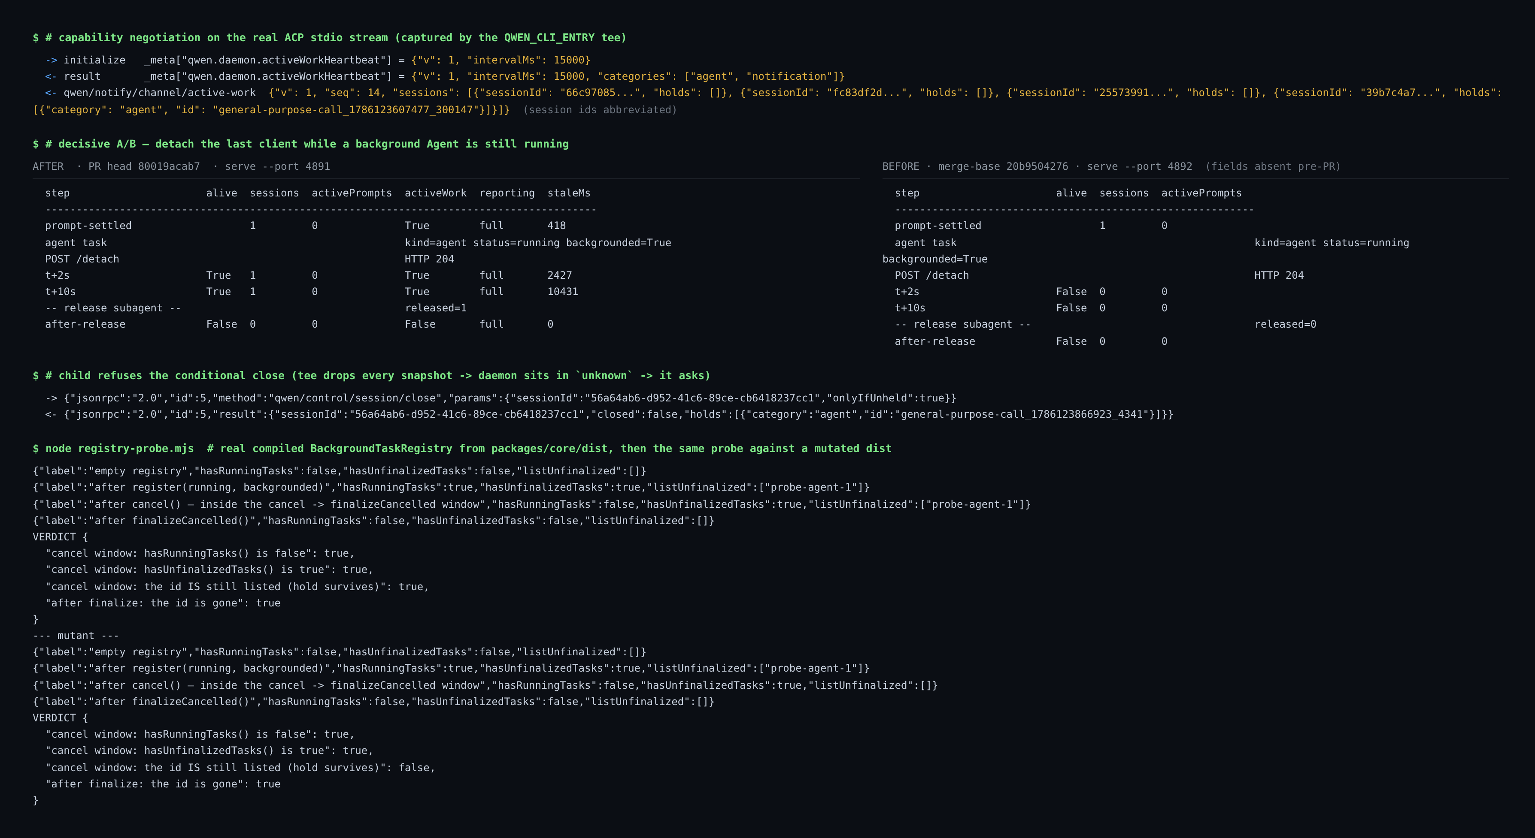Click the 'BEFORE · merge-base 20b9504276' header
The image size is (1535, 838).
click(x=1111, y=167)
